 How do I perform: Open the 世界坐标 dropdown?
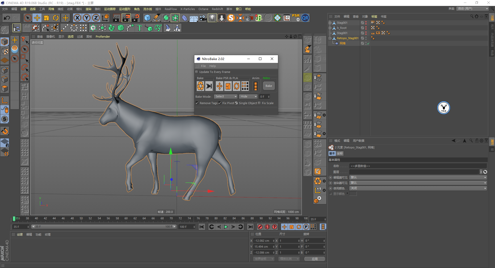(264, 259)
